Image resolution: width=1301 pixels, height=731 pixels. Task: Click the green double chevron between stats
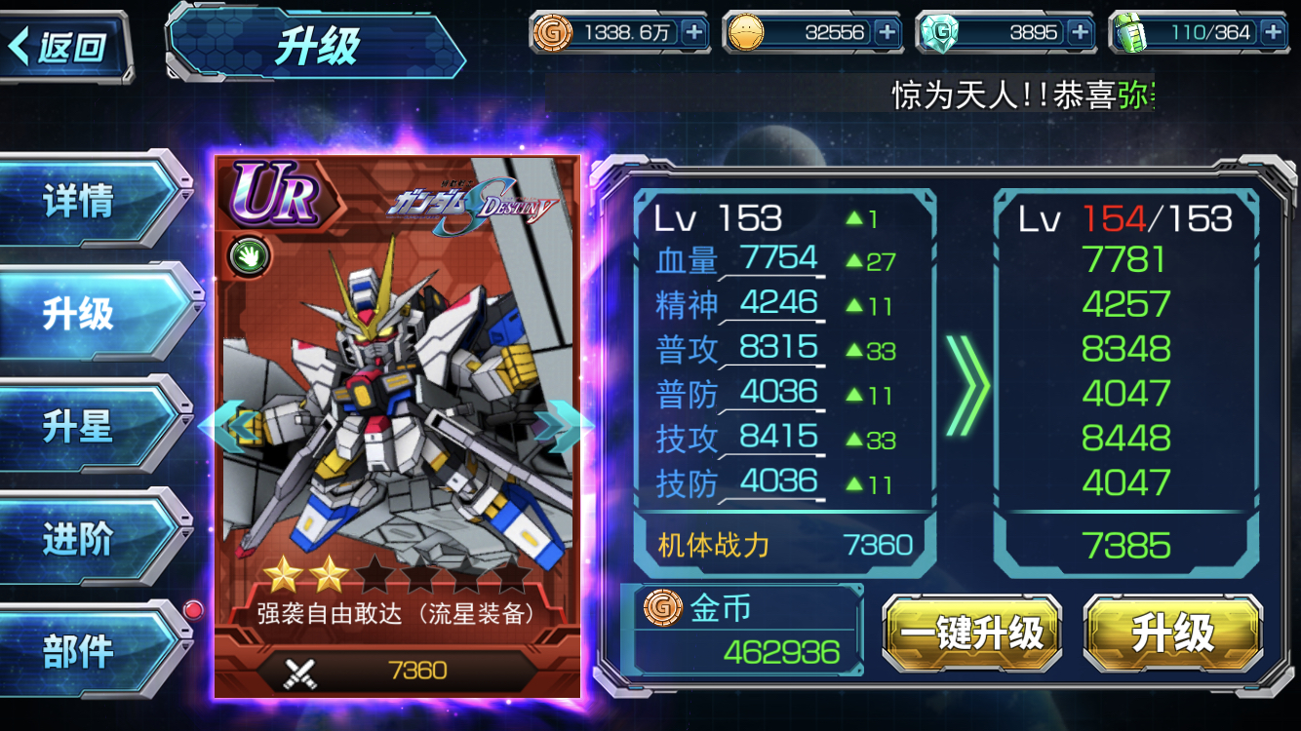[966, 386]
